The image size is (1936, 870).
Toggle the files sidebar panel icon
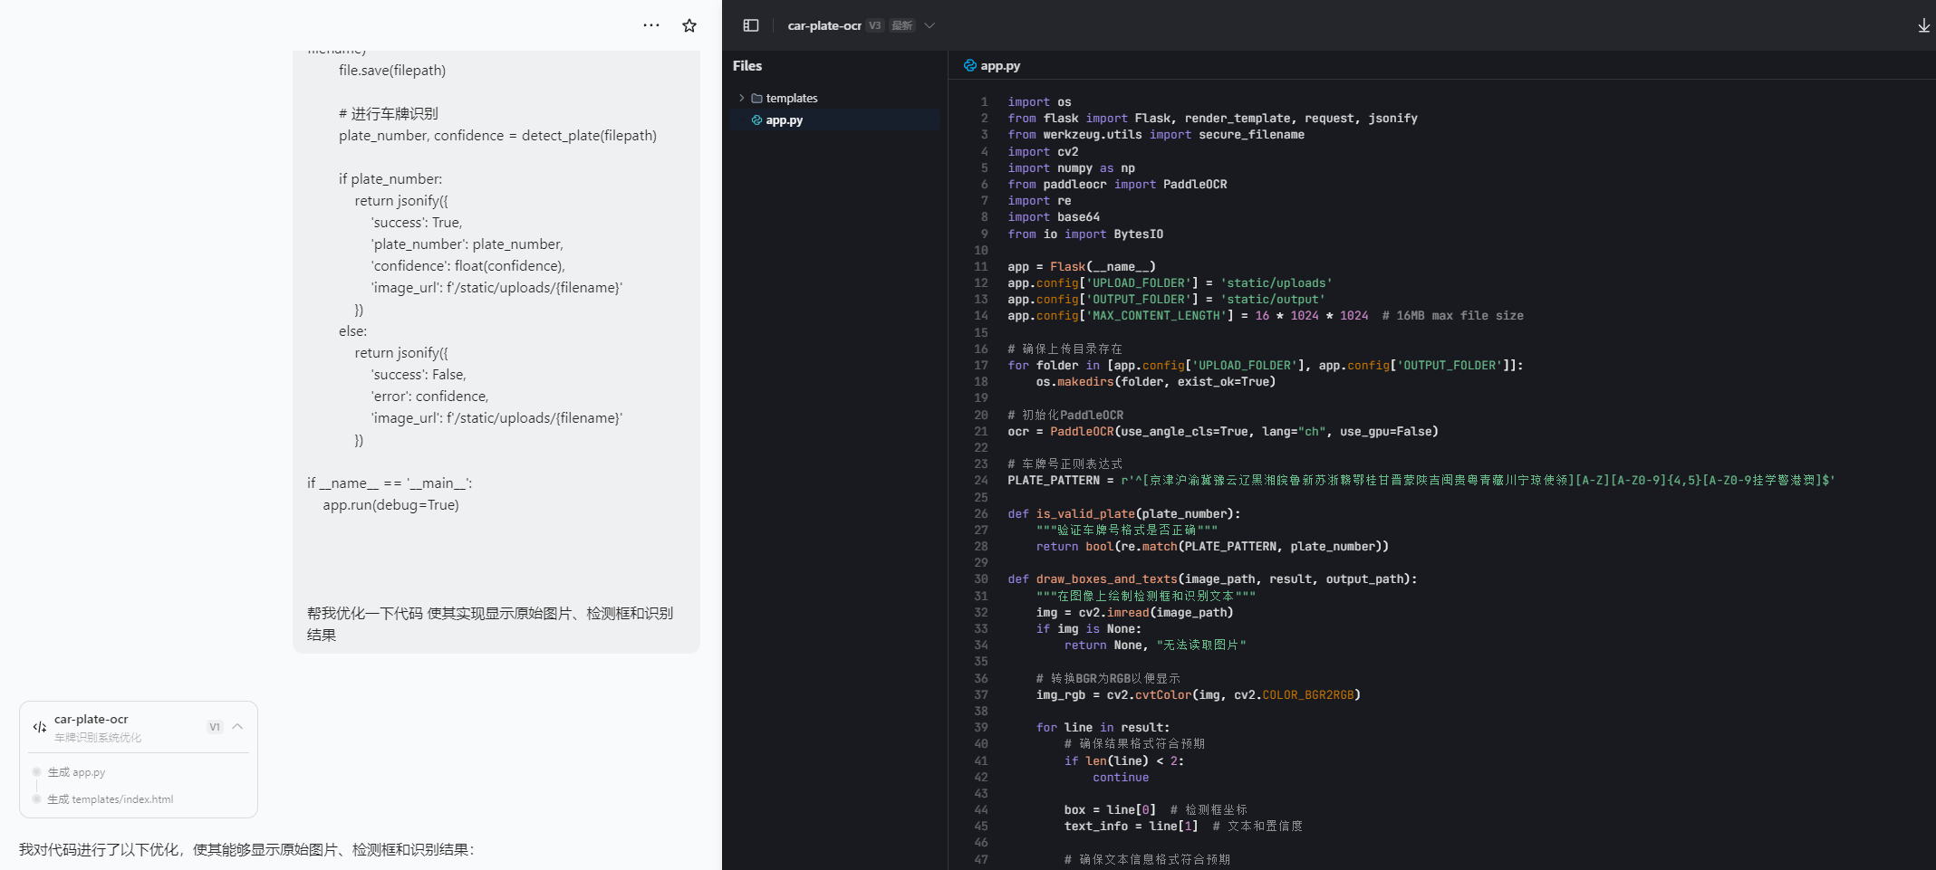pos(751,25)
